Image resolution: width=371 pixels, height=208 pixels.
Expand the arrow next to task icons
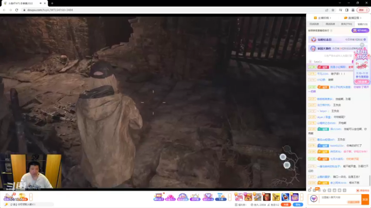tap(31, 197)
